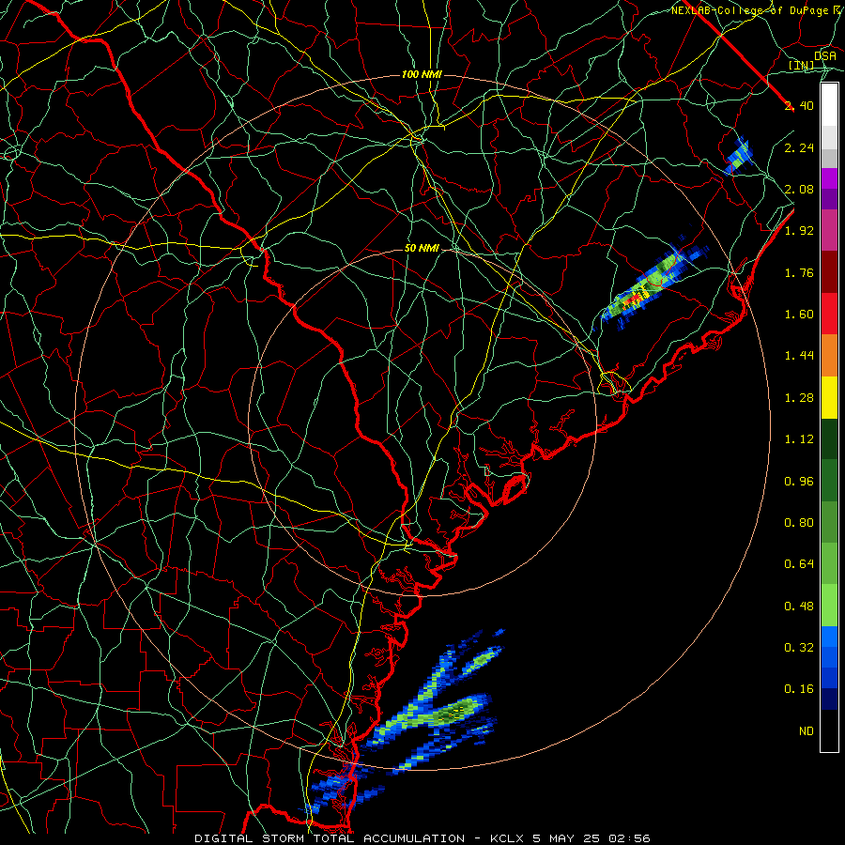
Task: Click the 0.64 legend value
Action: point(799,564)
